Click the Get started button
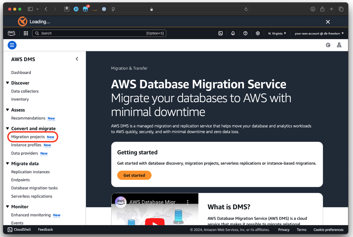 (x=134, y=175)
